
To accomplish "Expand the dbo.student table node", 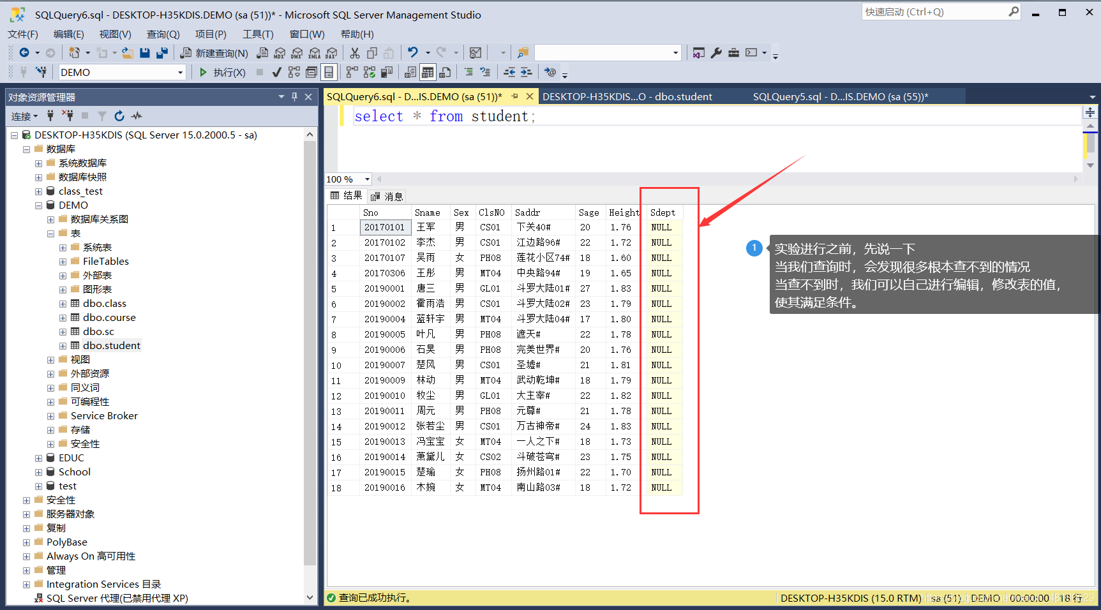I will [x=63, y=346].
